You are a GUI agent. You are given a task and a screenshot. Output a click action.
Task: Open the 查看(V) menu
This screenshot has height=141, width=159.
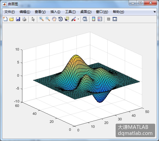[x=40, y=12]
